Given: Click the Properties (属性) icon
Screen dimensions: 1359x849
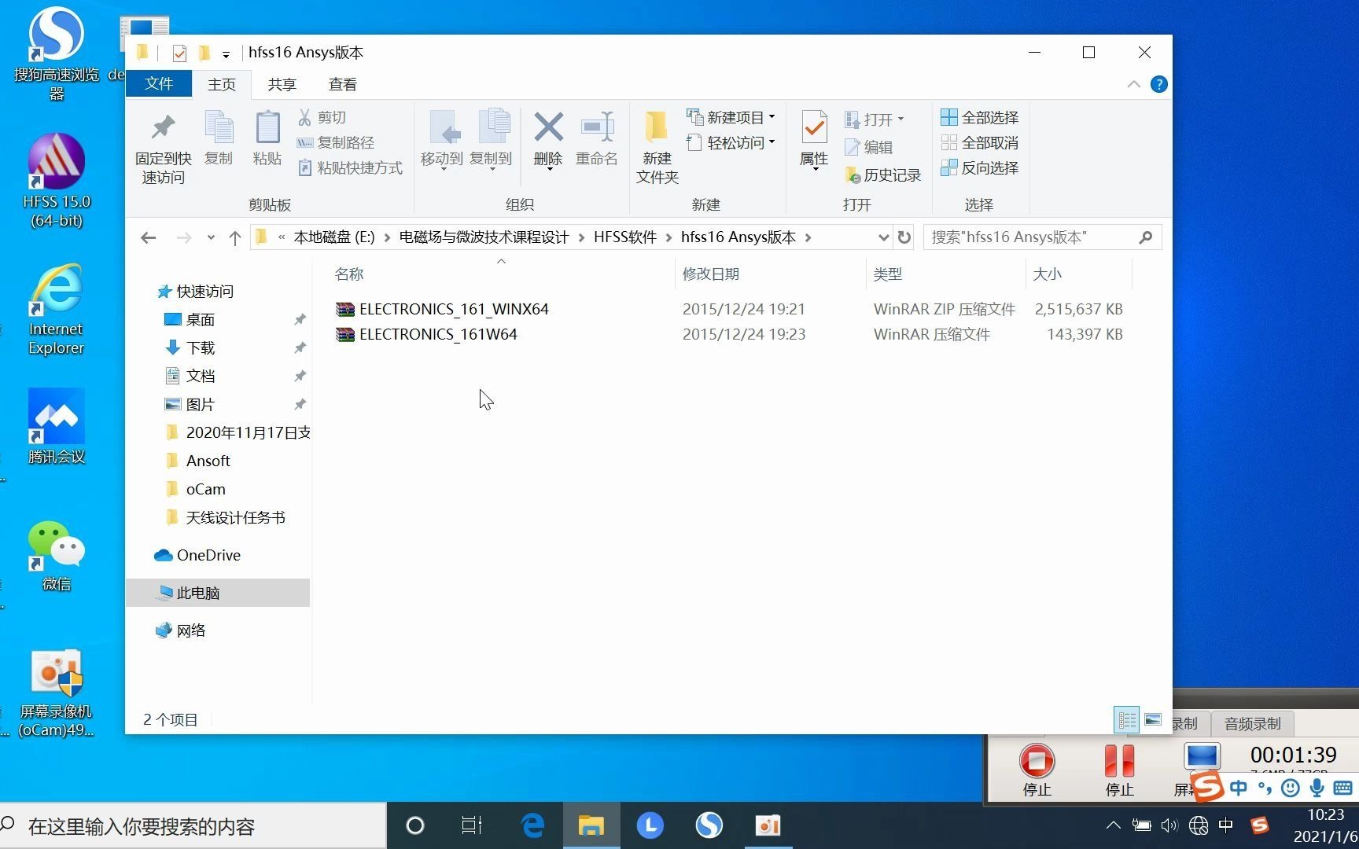Looking at the screenshot, I should point(814,128).
